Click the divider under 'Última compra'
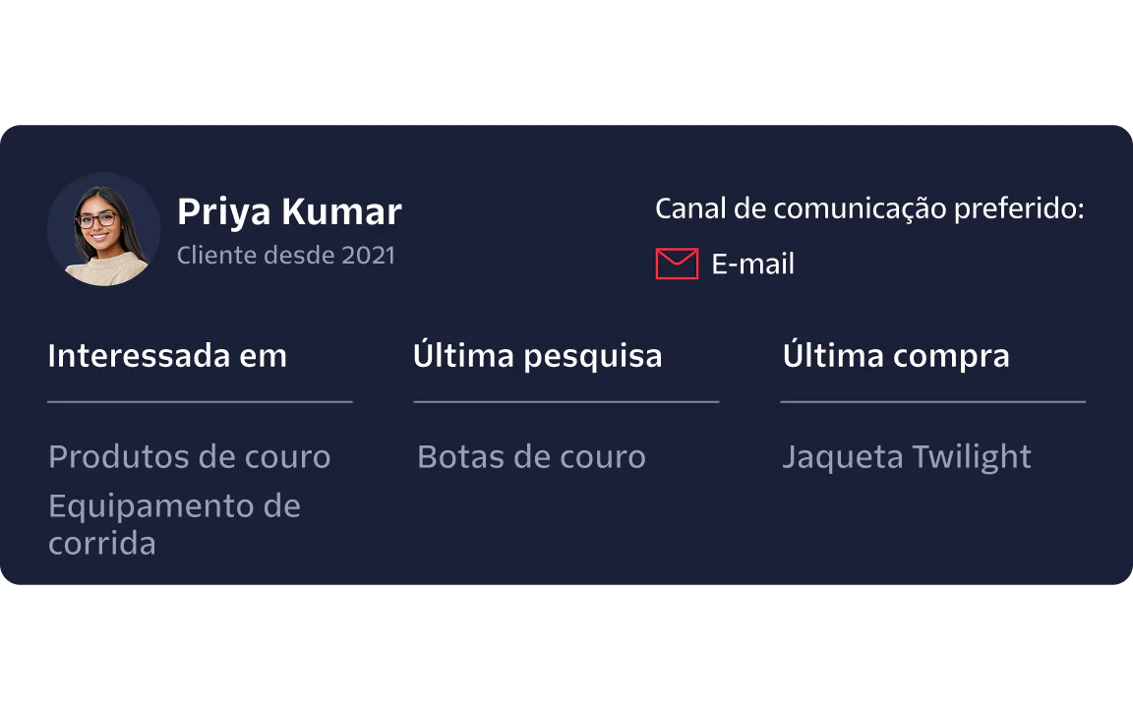Viewport: 1133px width, 709px height. click(x=932, y=402)
